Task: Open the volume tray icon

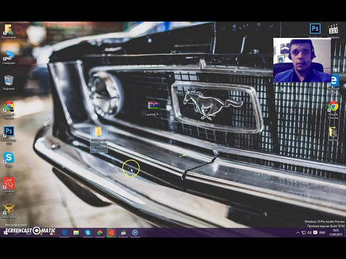Action: pos(309,233)
